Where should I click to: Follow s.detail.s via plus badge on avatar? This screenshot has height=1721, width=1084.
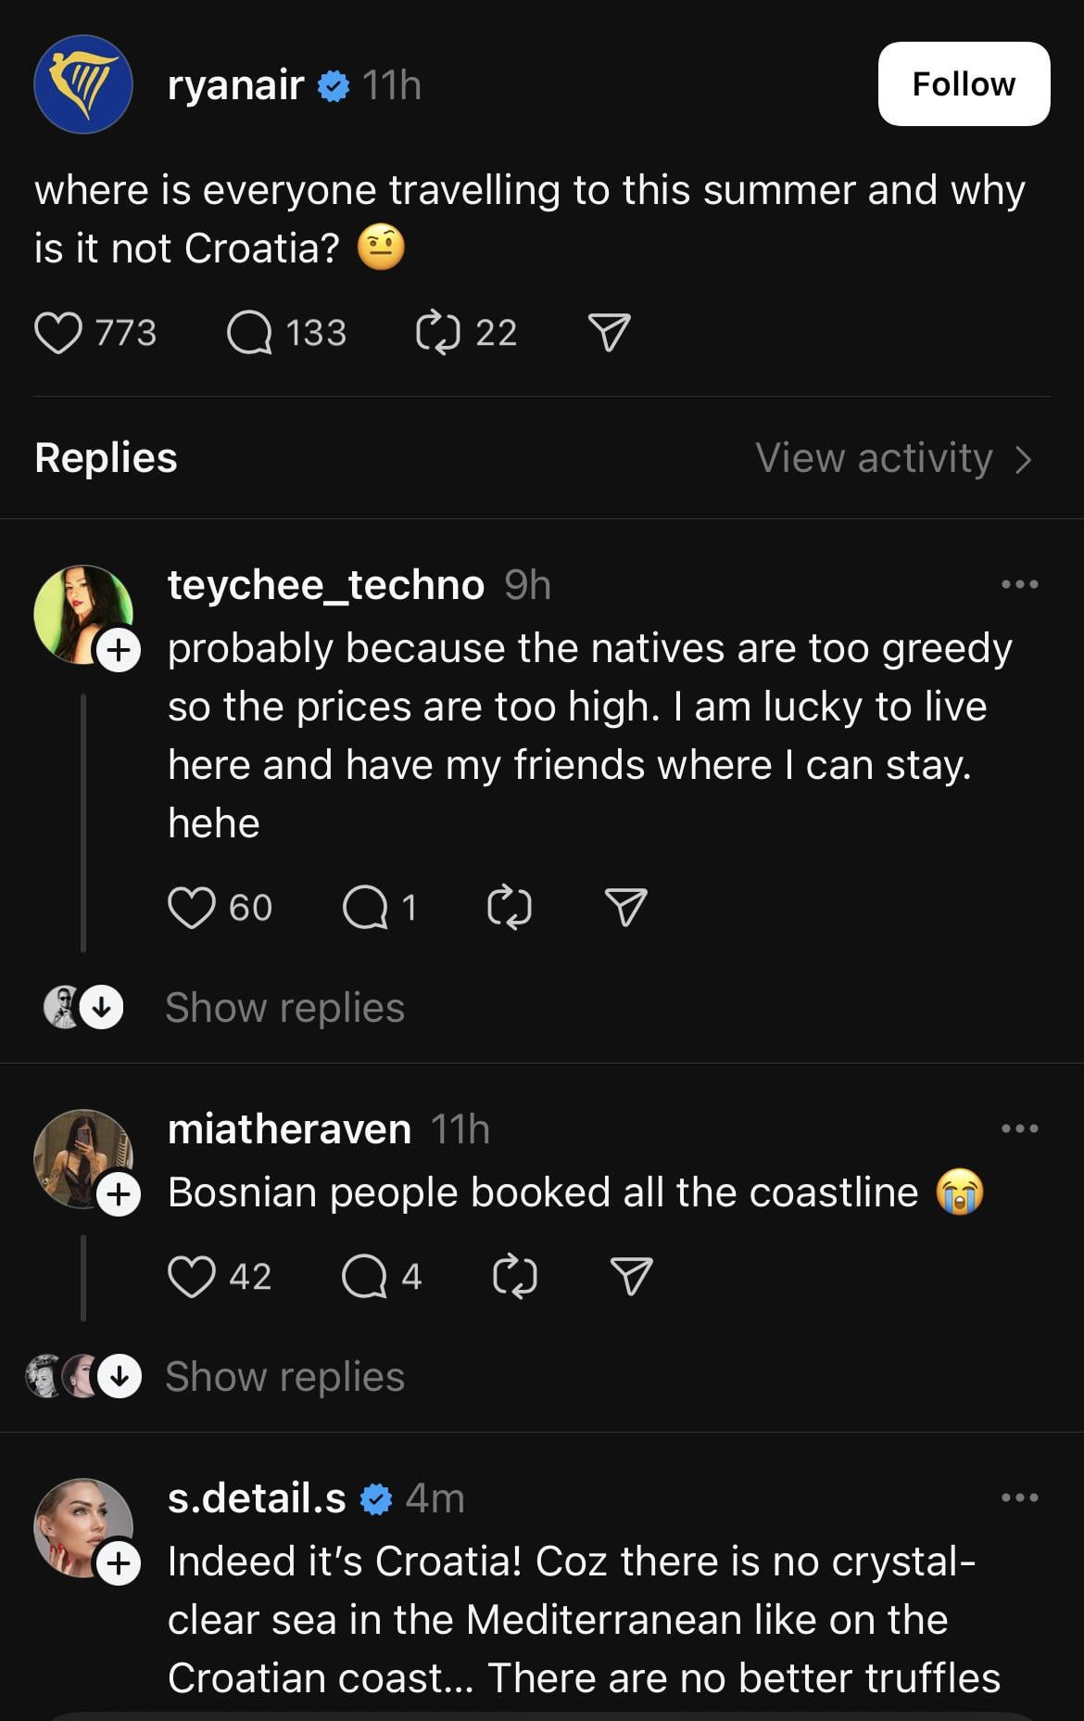119,1563
